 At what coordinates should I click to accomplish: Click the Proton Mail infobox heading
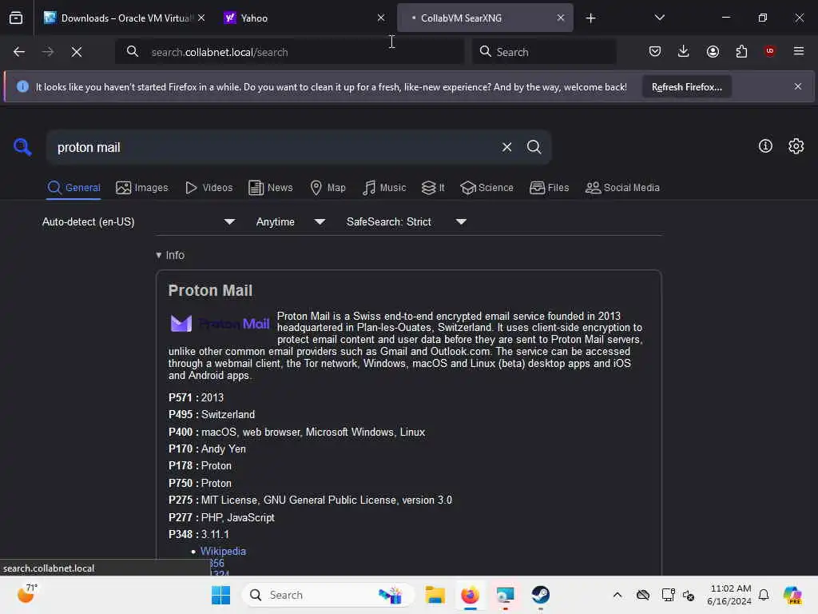click(210, 290)
